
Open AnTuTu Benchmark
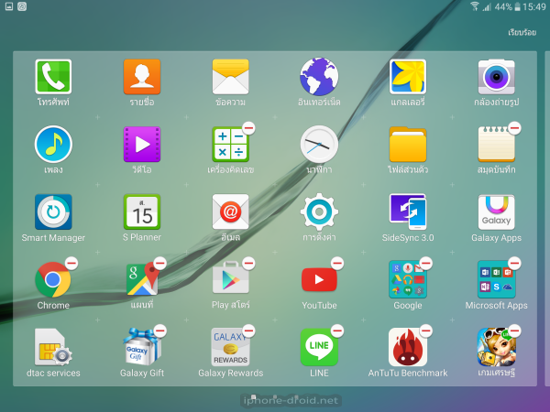[x=408, y=347]
